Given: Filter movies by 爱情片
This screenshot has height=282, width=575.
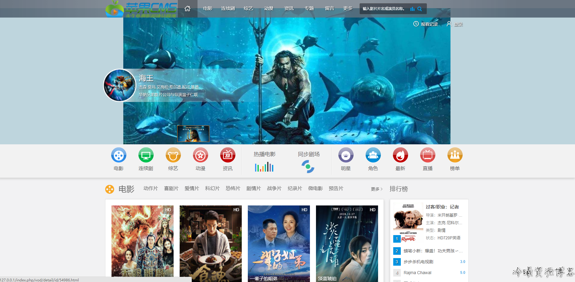Looking at the screenshot, I should 192,189.
